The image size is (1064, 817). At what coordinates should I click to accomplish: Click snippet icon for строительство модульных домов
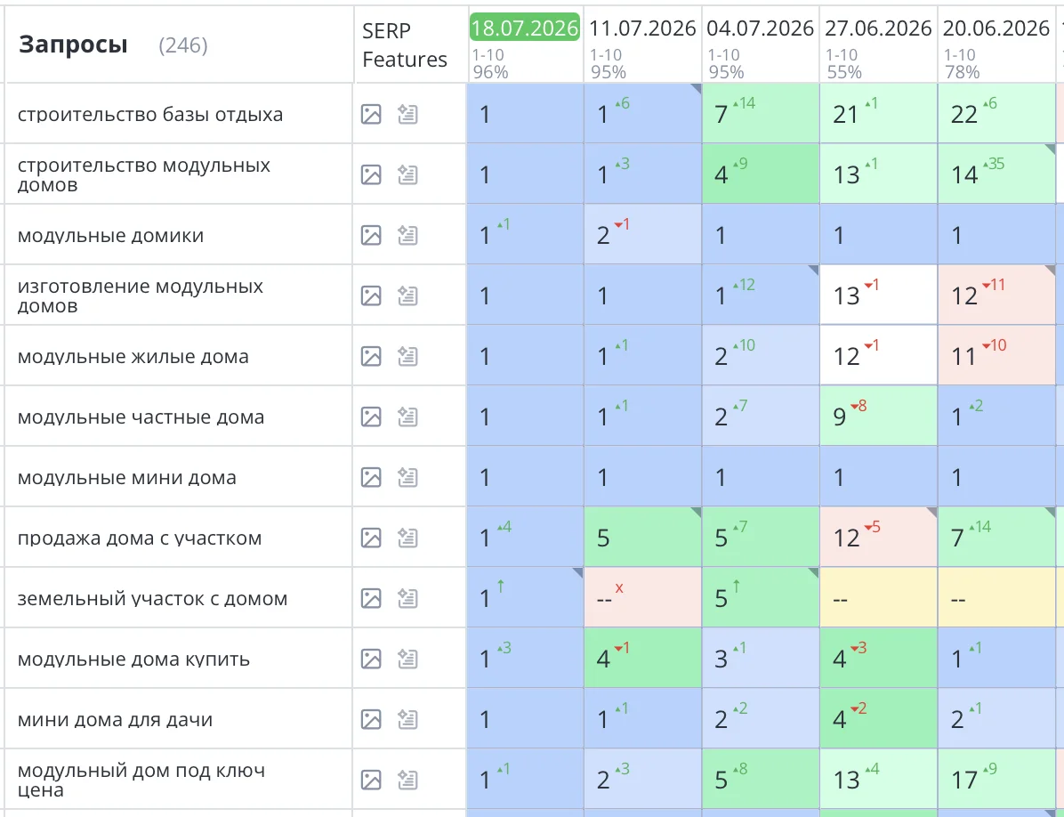point(407,174)
